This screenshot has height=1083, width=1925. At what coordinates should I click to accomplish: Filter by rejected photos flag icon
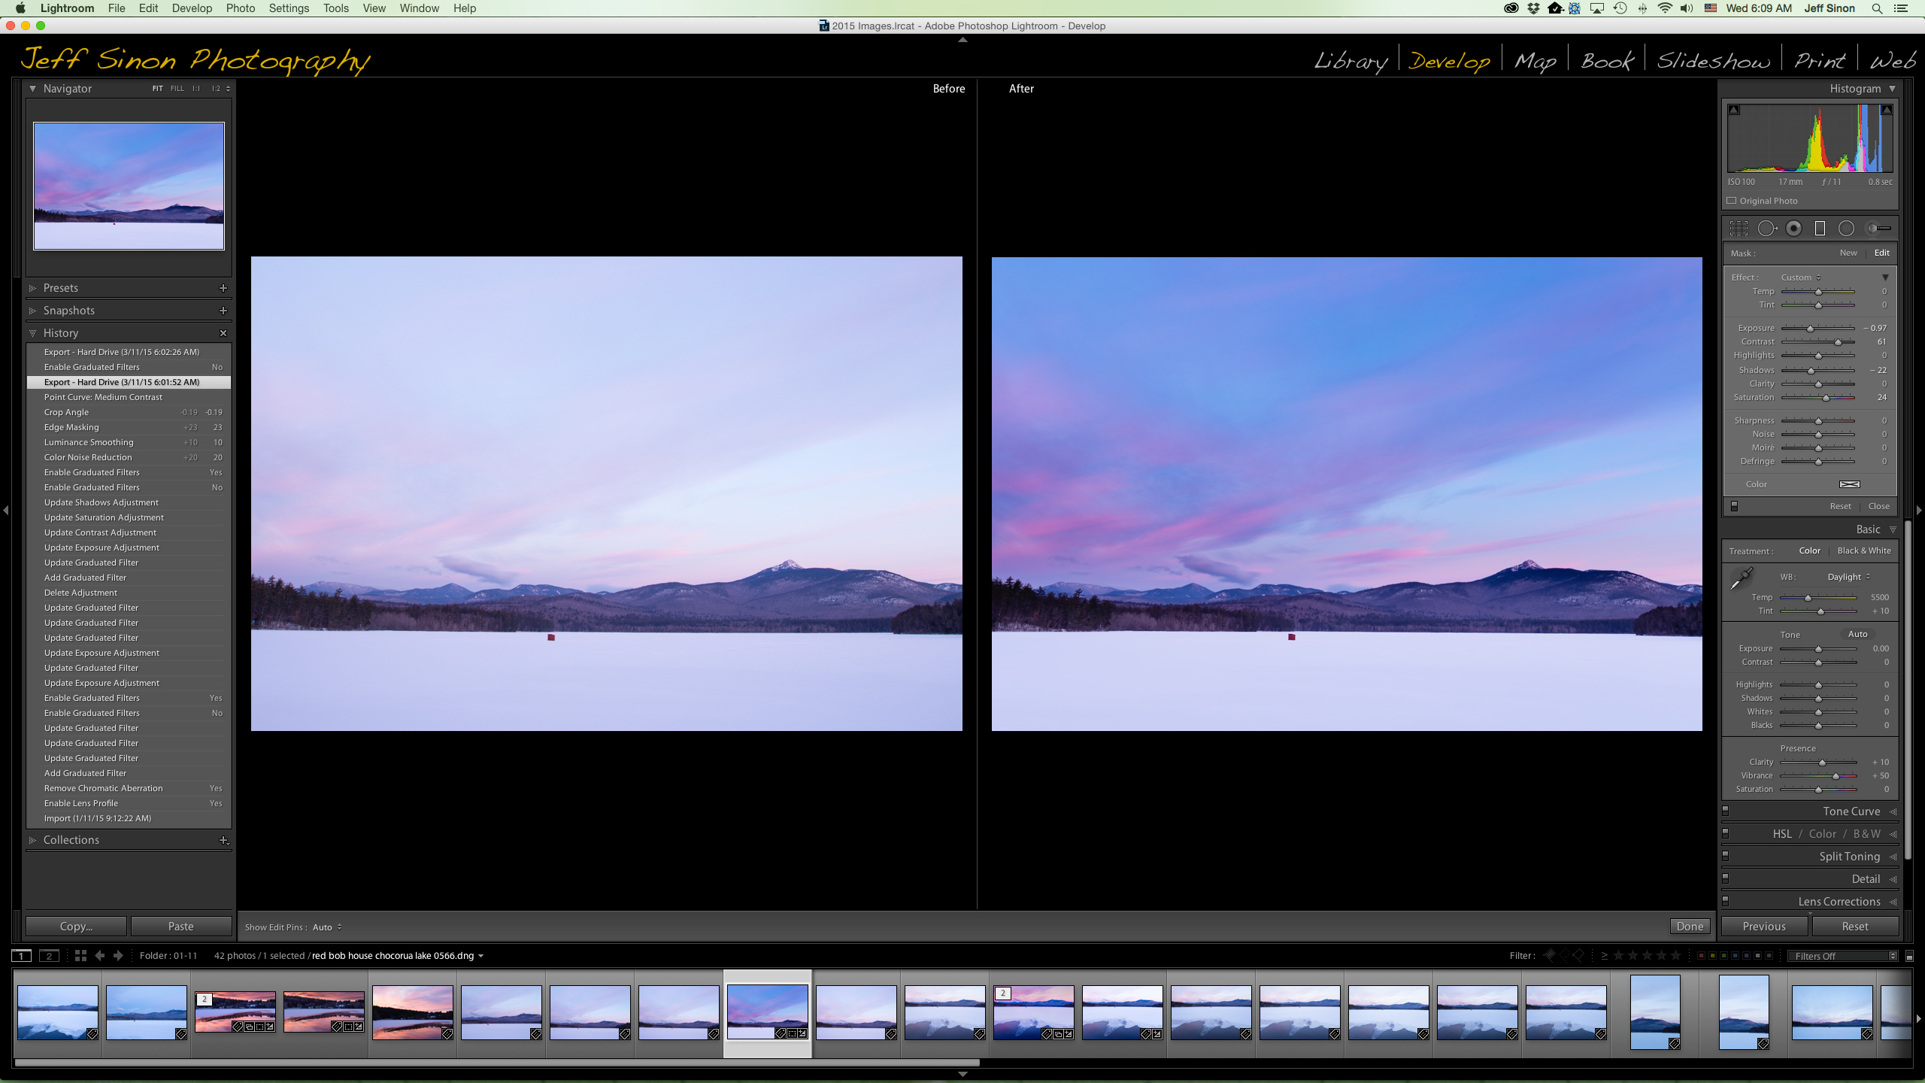(1578, 956)
